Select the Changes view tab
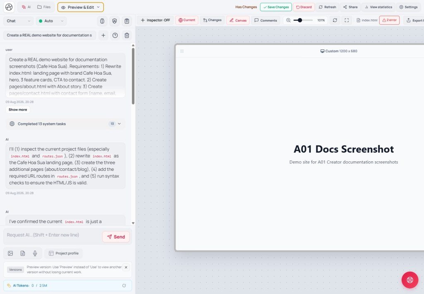 coord(212,20)
